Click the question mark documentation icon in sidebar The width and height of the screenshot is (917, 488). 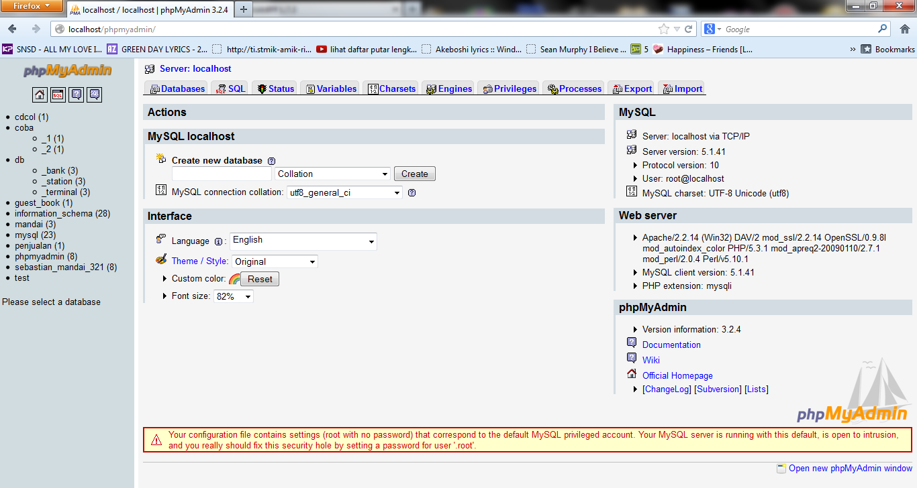[x=76, y=95]
